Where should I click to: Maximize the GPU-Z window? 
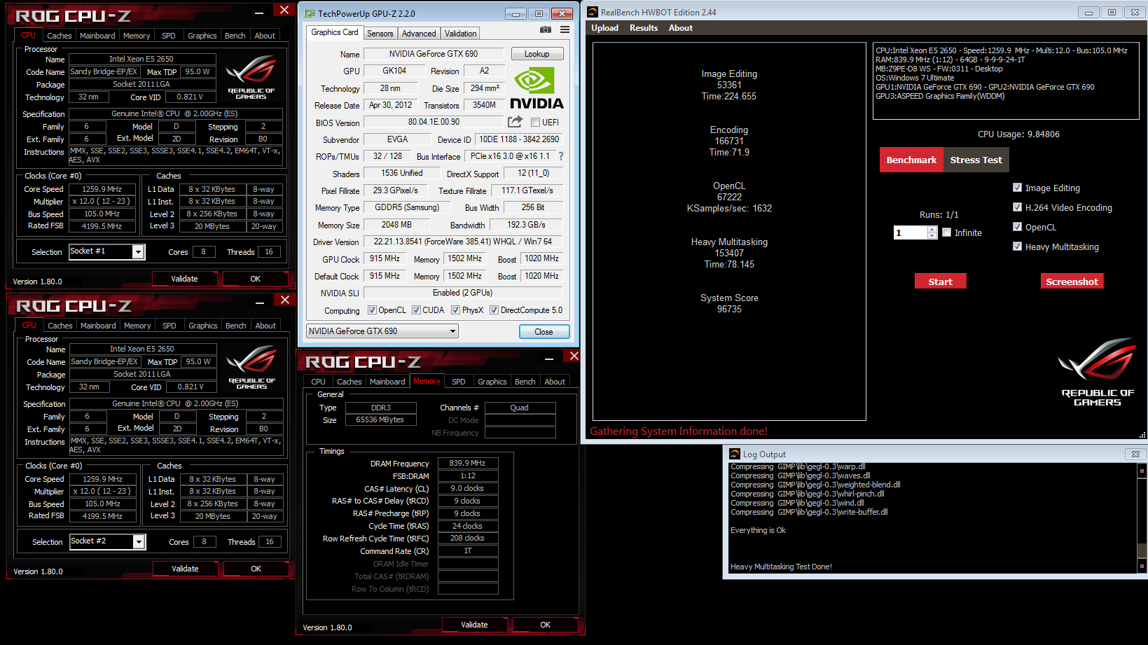539,13
